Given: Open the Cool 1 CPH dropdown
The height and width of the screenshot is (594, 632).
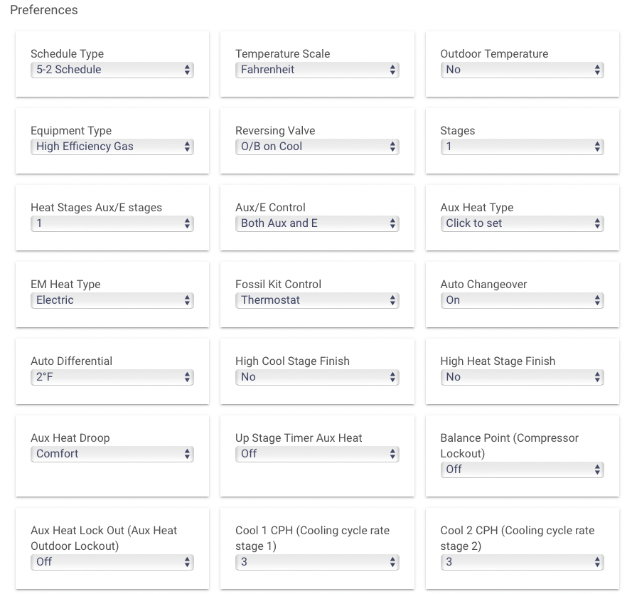Looking at the screenshot, I should click(x=317, y=562).
